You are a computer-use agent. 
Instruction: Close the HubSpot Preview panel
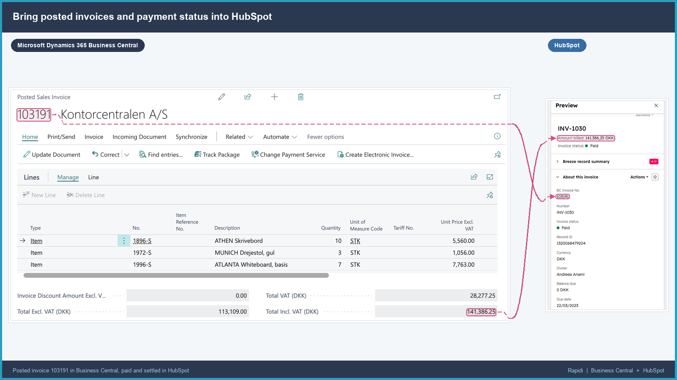(x=656, y=106)
